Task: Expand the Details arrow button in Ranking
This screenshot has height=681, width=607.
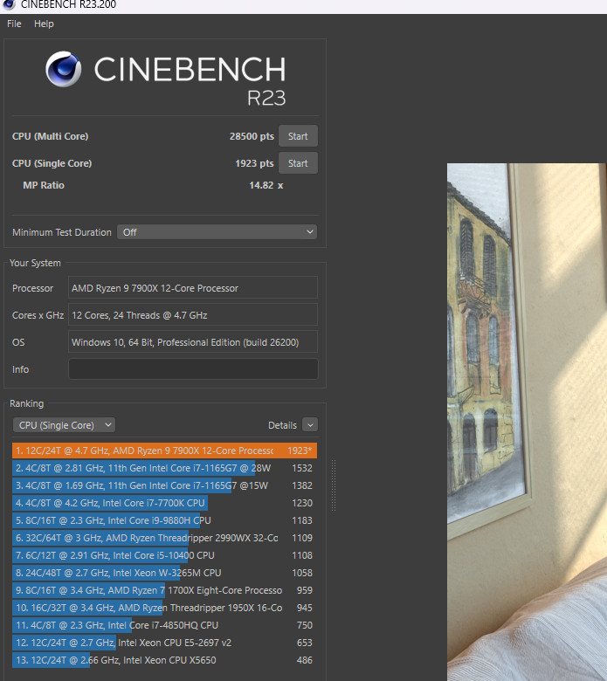Action: [x=309, y=425]
